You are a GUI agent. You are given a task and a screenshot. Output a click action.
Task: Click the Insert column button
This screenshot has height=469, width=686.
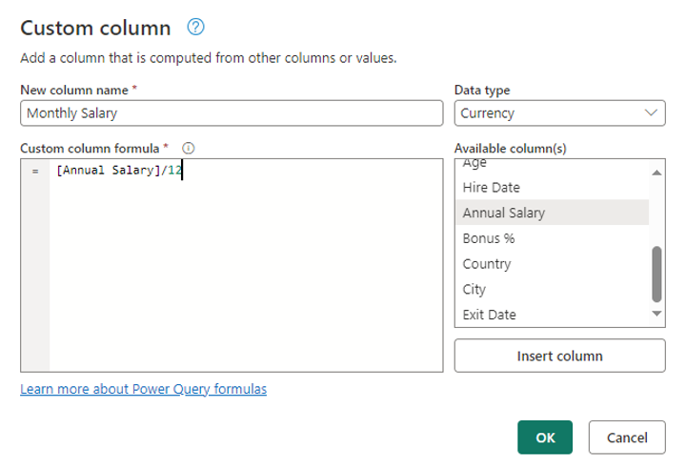point(559,356)
